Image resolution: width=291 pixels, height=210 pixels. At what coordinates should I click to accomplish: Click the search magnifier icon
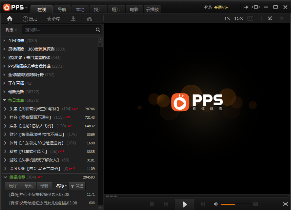[x=98, y=30]
